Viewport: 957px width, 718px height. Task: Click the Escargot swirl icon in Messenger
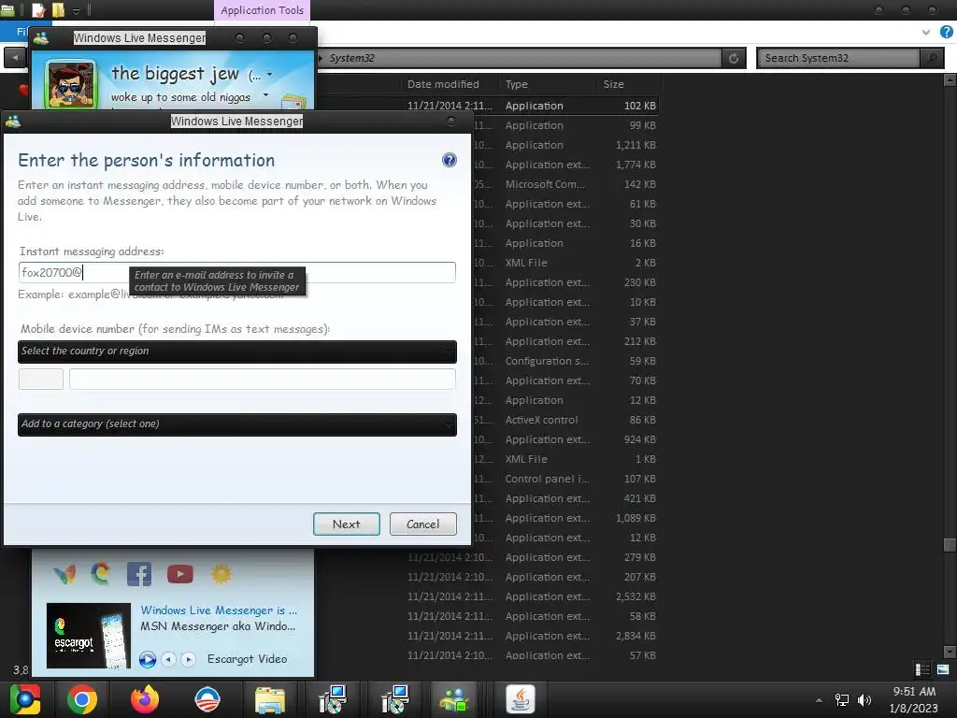pos(101,573)
